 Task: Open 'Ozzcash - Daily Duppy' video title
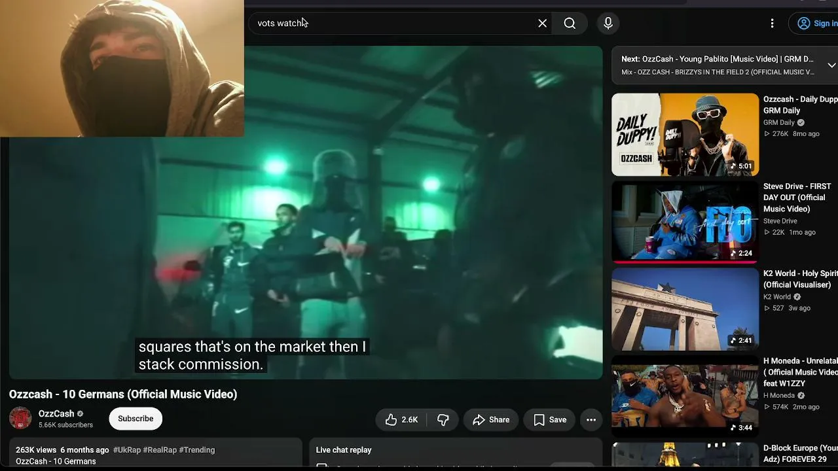[x=801, y=105]
